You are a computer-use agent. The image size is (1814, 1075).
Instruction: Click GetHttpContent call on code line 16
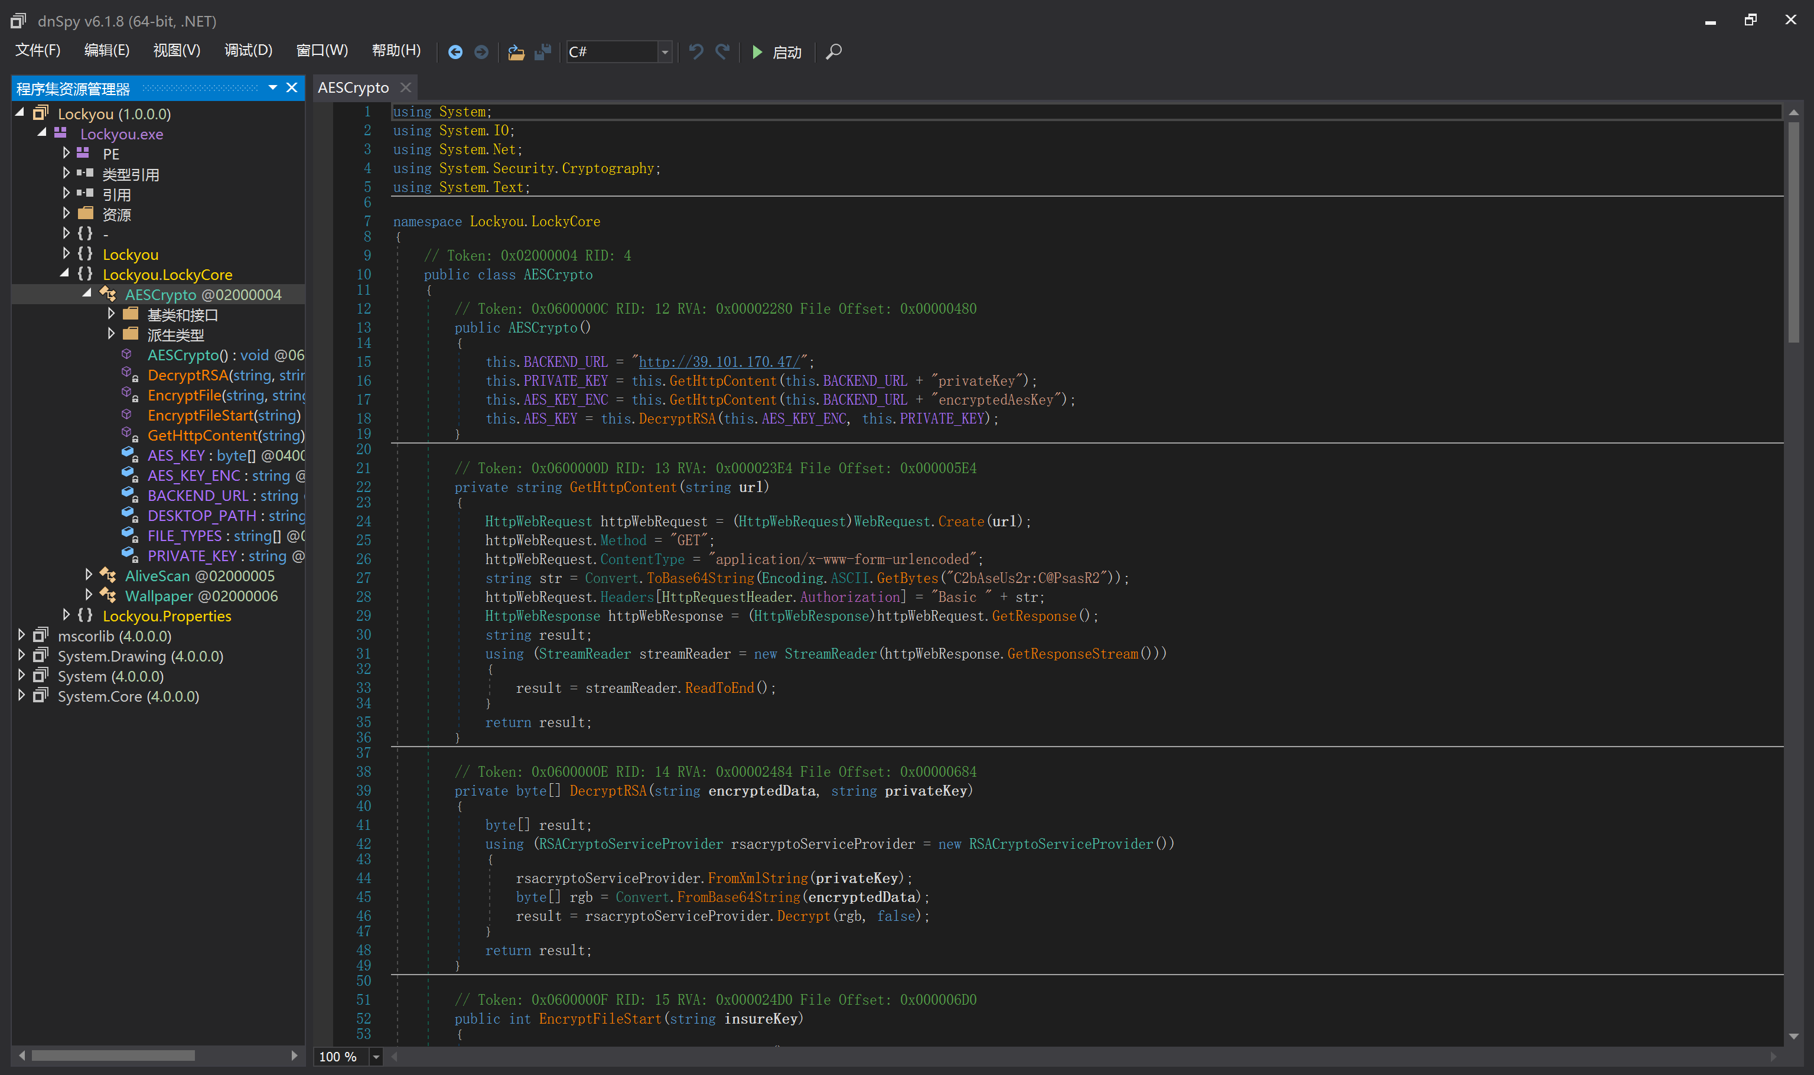723,381
